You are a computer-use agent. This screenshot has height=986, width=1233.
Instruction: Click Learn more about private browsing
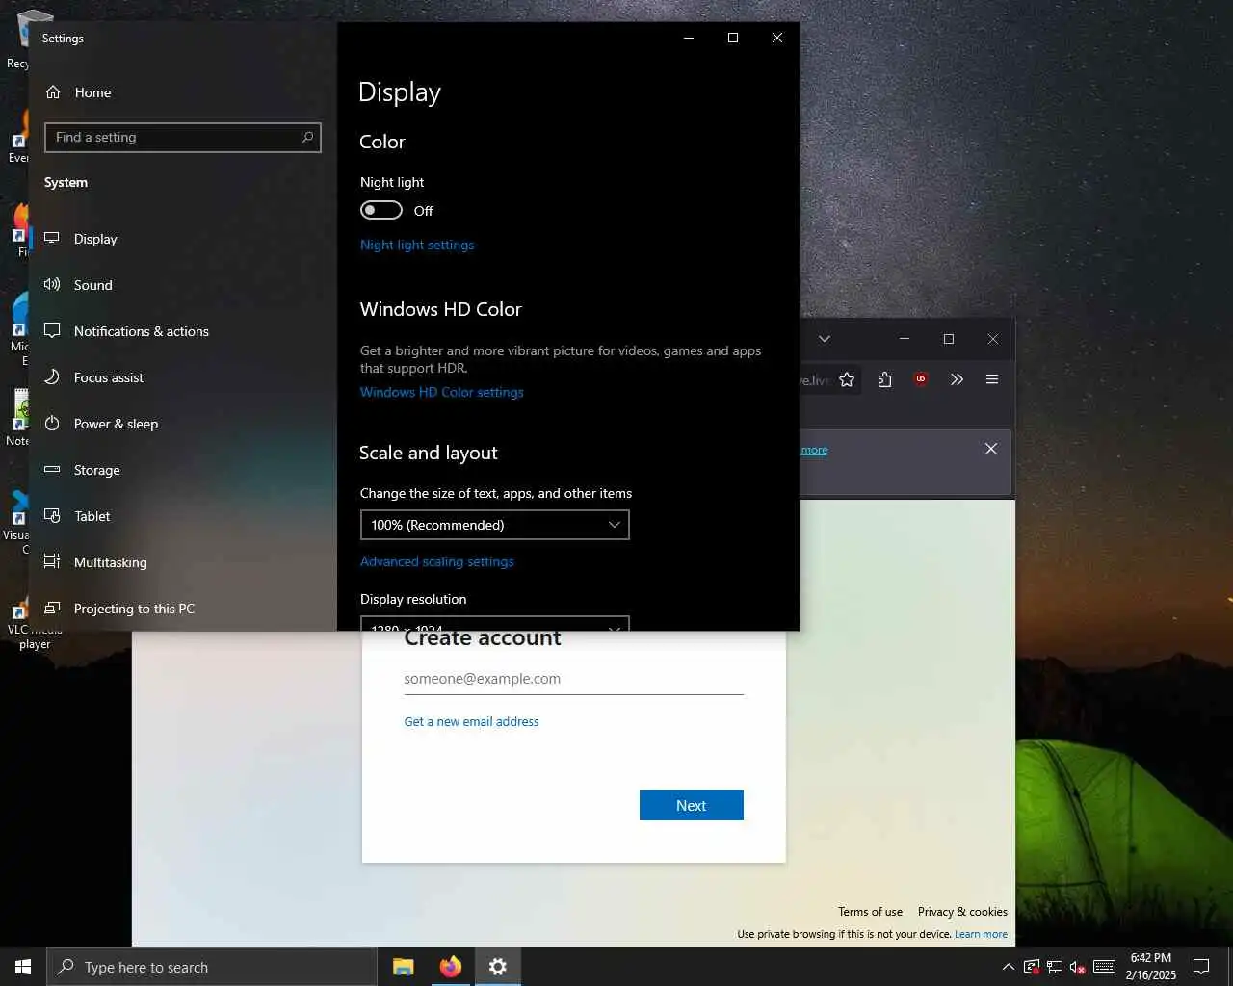click(x=981, y=934)
